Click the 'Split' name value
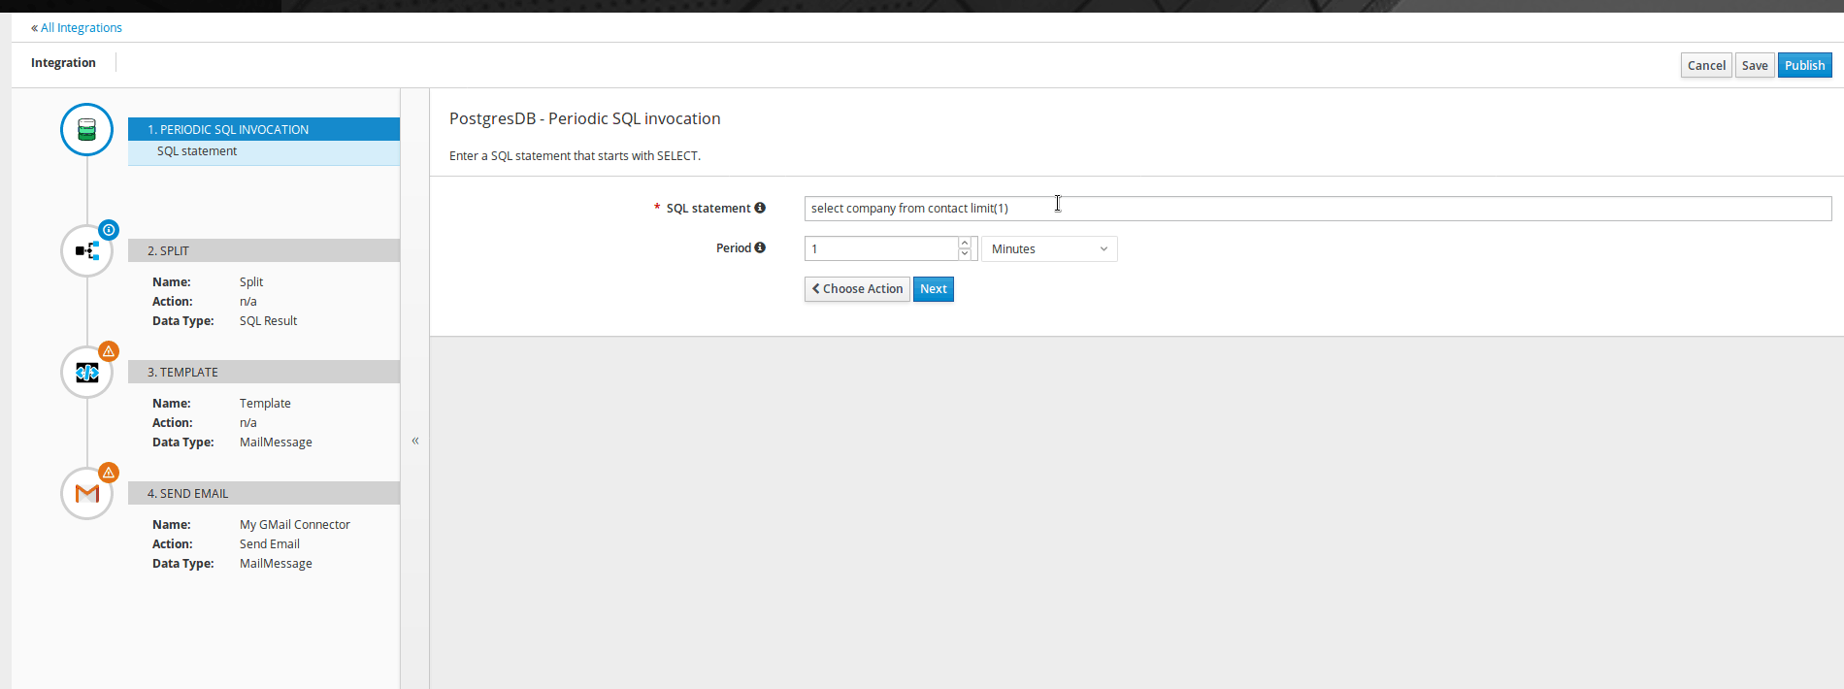 point(251,282)
